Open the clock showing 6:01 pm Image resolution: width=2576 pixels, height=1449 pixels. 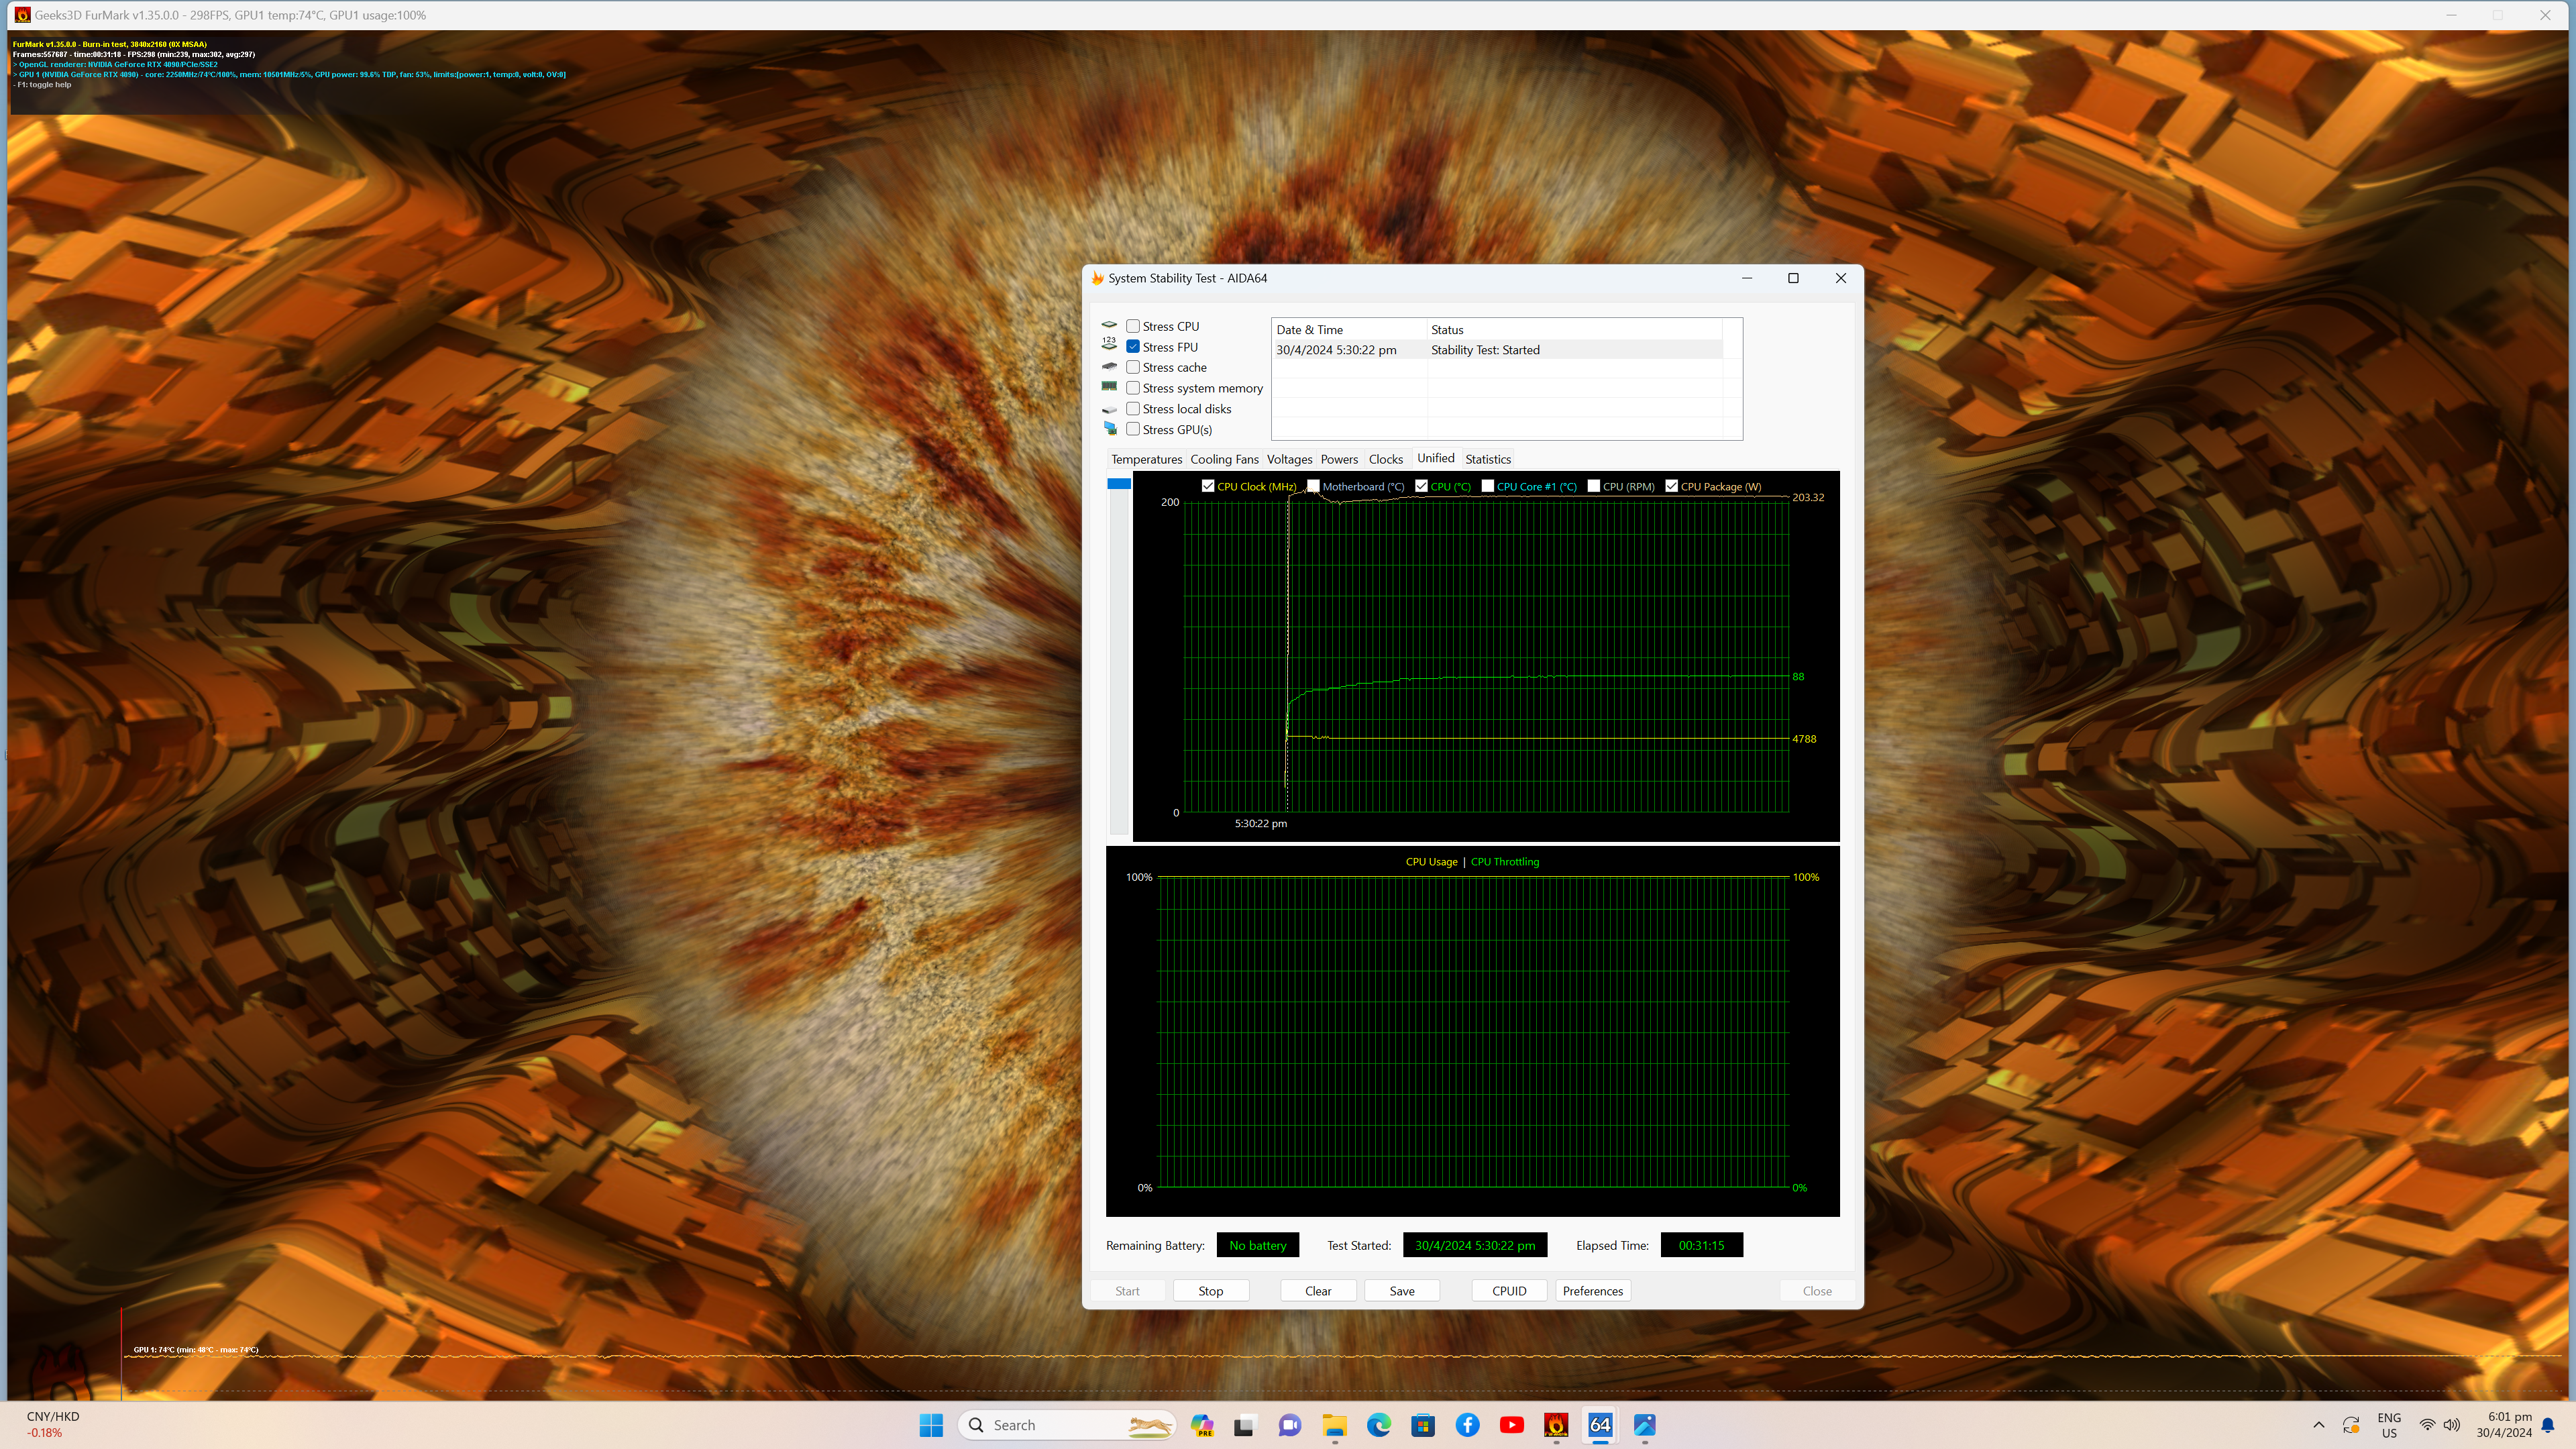[2504, 1425]
